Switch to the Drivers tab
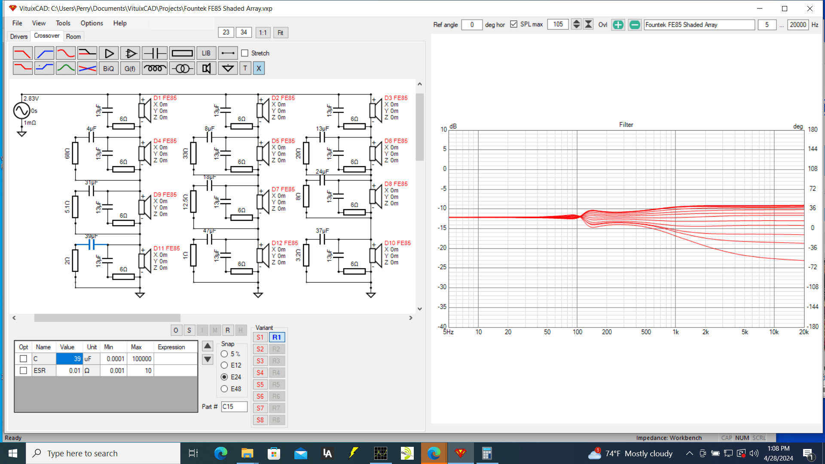825x464 pixels. (x=19, y=37)
